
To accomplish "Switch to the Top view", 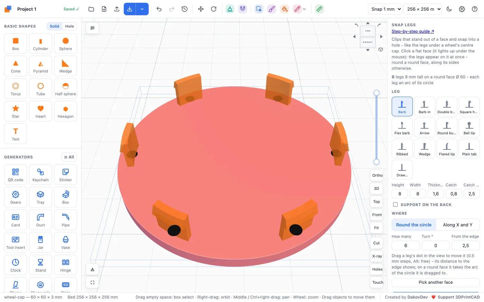I will coord(377,202).
